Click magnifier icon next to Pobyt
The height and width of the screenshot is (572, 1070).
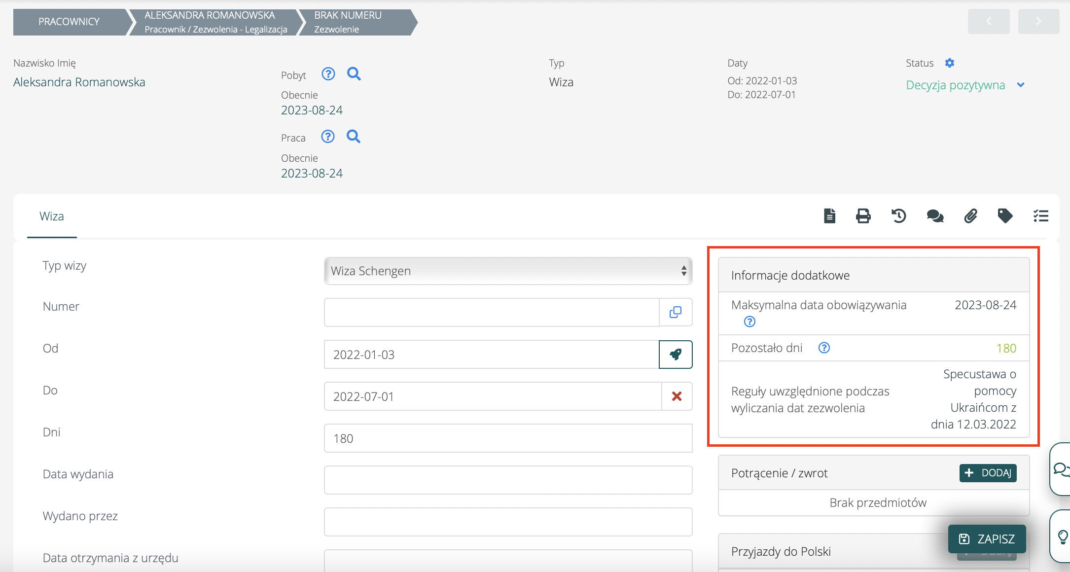pyautogui.click(x=354, y=74)
